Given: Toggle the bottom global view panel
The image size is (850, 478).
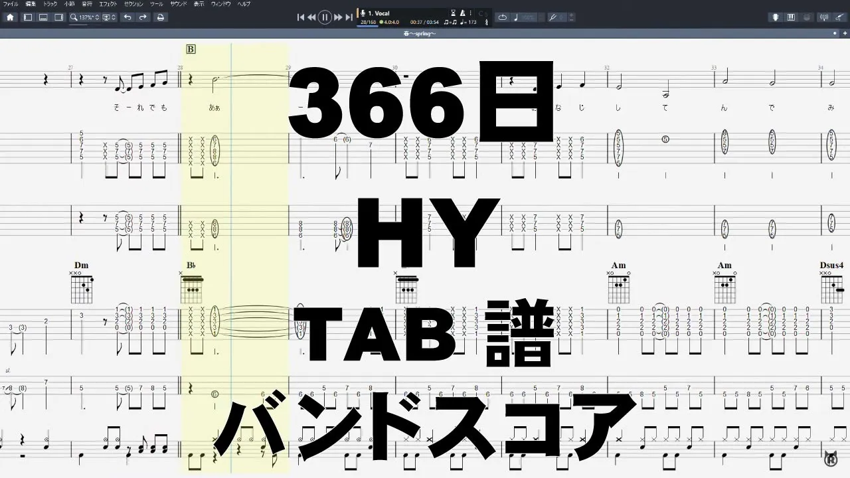Looking at the screenshot, I should click(43, 17).
